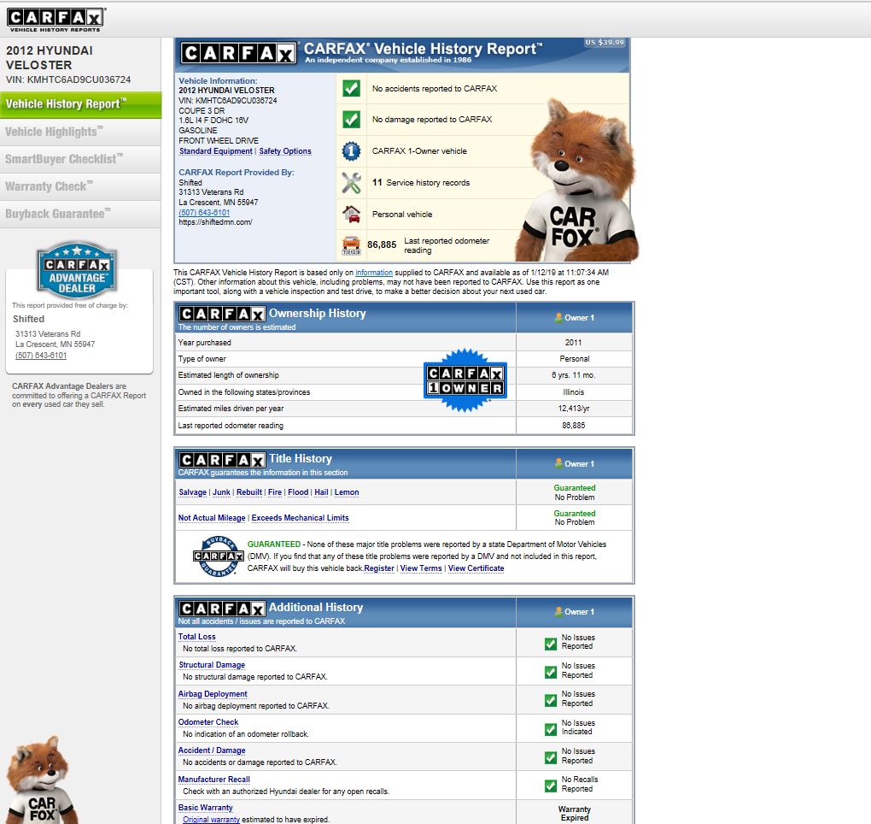This screenshot has width=871, height=824.
Task: Click the CARFAX 1 Owner starburst badge
Action: 465,380
